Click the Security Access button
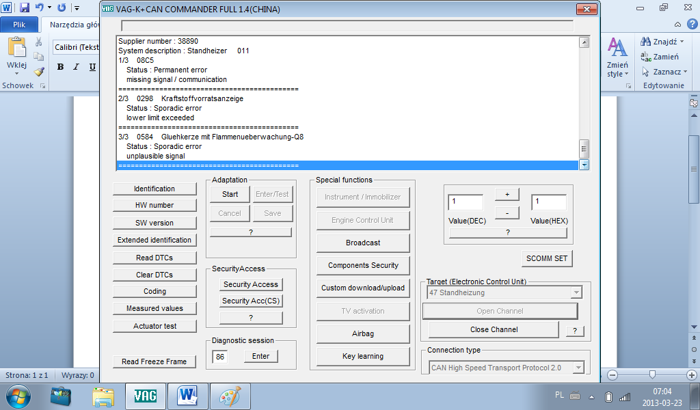700x410 pixels. coord(251,284)
